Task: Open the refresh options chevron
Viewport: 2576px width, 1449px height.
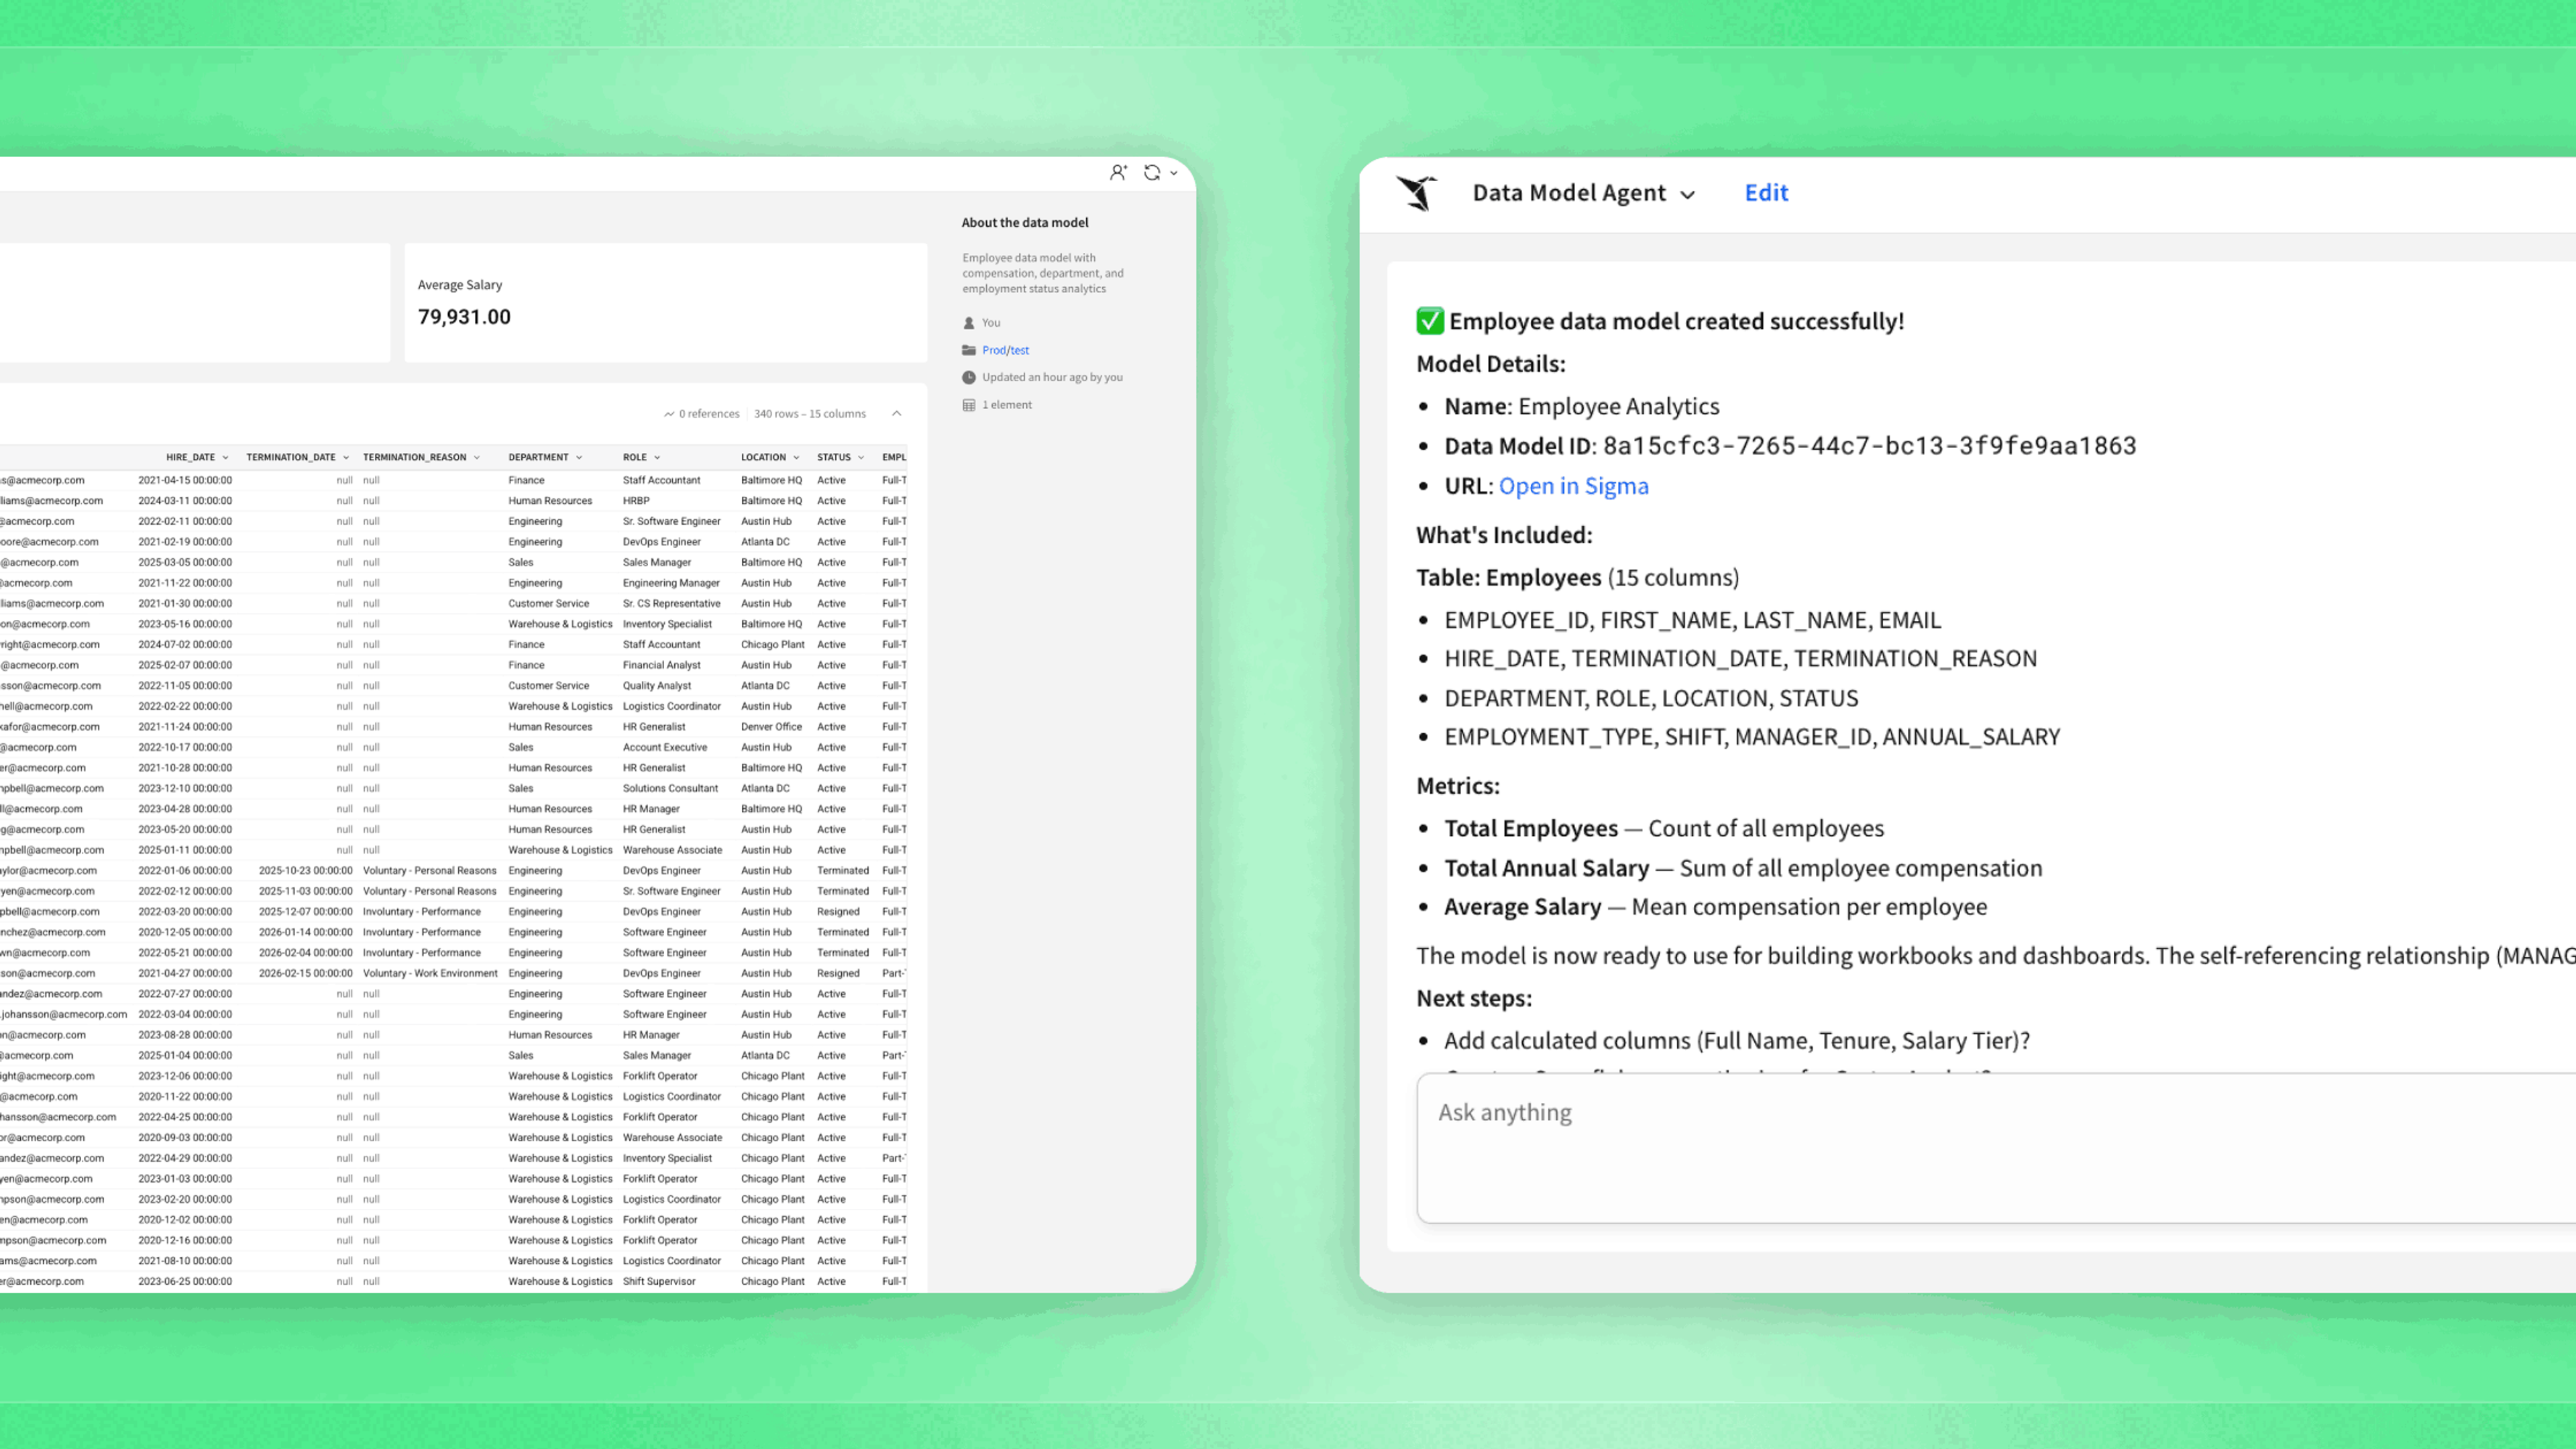Action: pos(1174,173)
